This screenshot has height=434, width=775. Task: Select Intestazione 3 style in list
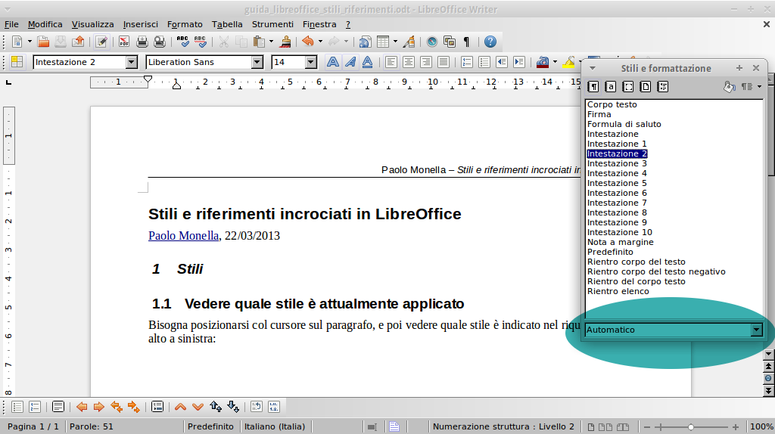617,163
